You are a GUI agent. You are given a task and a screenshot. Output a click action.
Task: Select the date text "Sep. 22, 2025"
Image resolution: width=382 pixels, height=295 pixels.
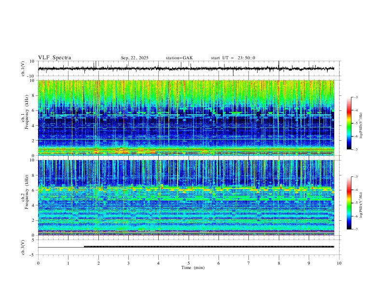tap(135, 58)
